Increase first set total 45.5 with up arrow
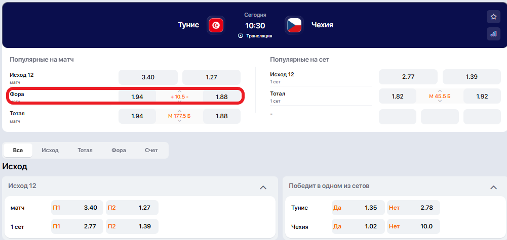 coord(440,91)
